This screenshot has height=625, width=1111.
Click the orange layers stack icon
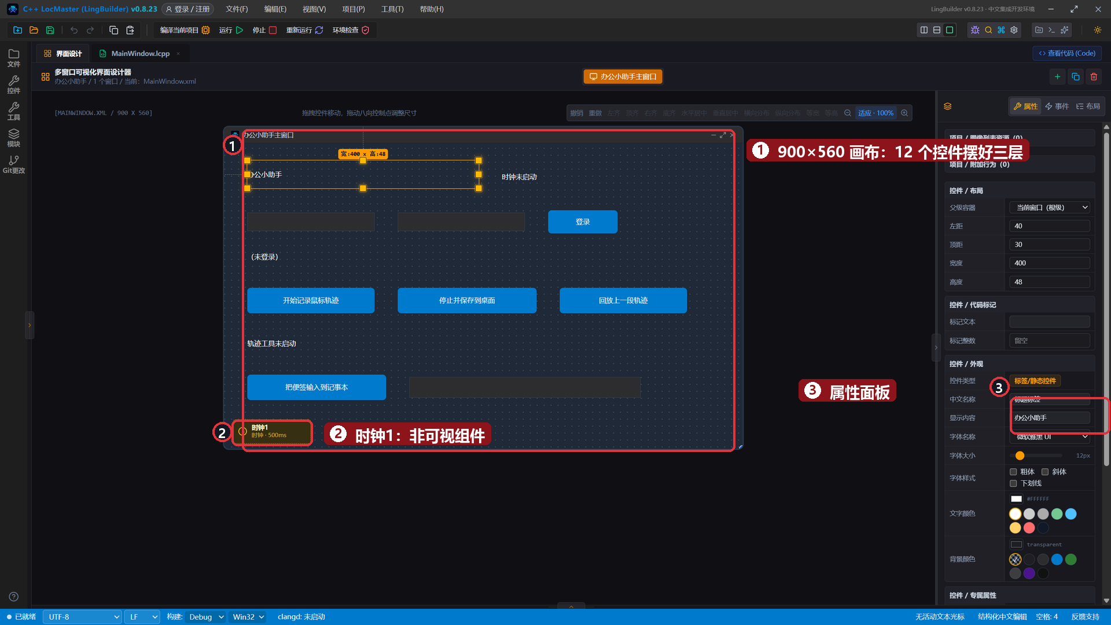click(948, 106)
